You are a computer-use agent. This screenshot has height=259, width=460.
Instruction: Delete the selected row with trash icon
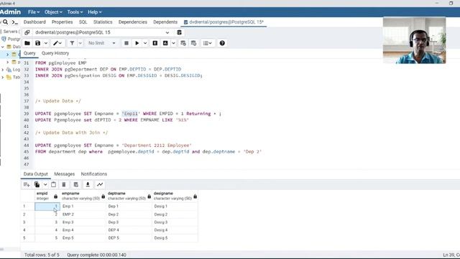tap(64, 184)
